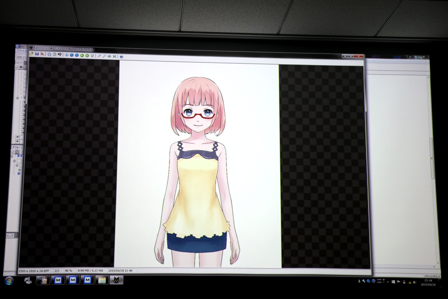Screen dimensions: 448x299
Task: Select the ヒント tab at the lower left
Action: click(10, 236)
